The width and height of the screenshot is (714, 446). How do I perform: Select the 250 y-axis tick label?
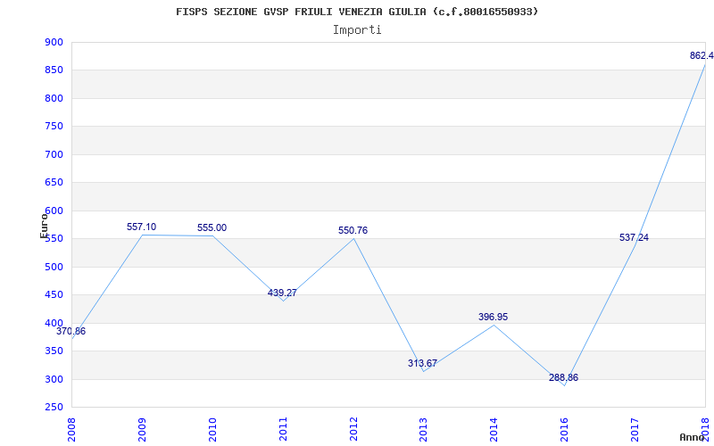(x=54, y=408)
